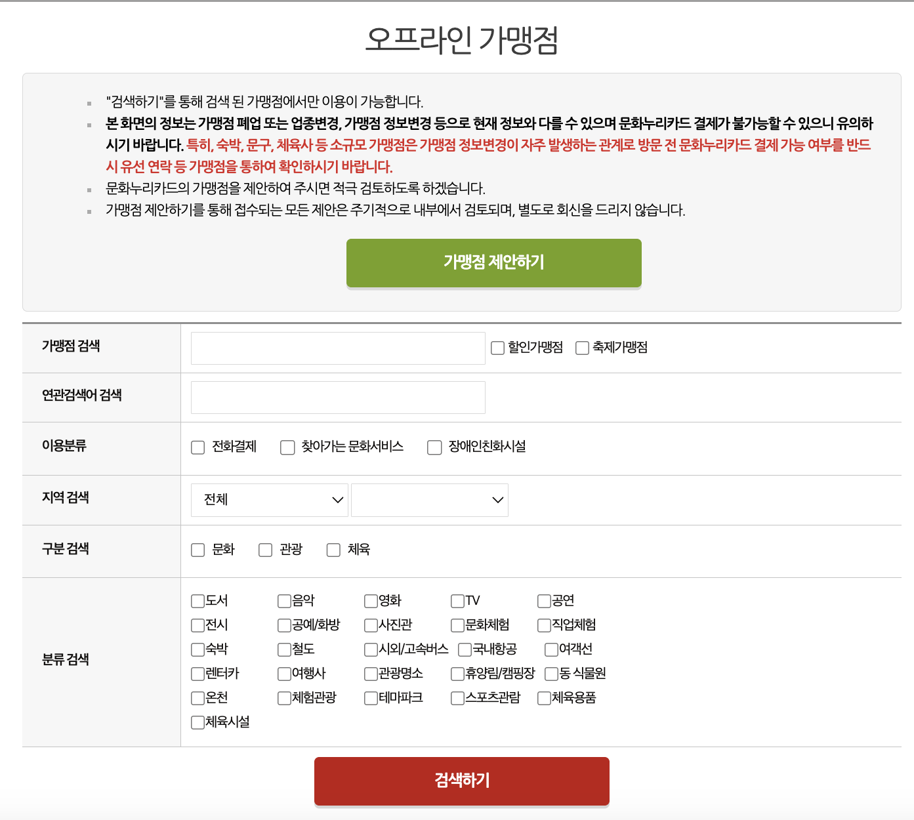Enable the 공연 filter

click(543, 600)
